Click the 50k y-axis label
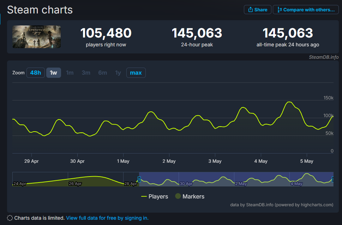This screenshot has width=342, height=225. click(x=329, y=133)
